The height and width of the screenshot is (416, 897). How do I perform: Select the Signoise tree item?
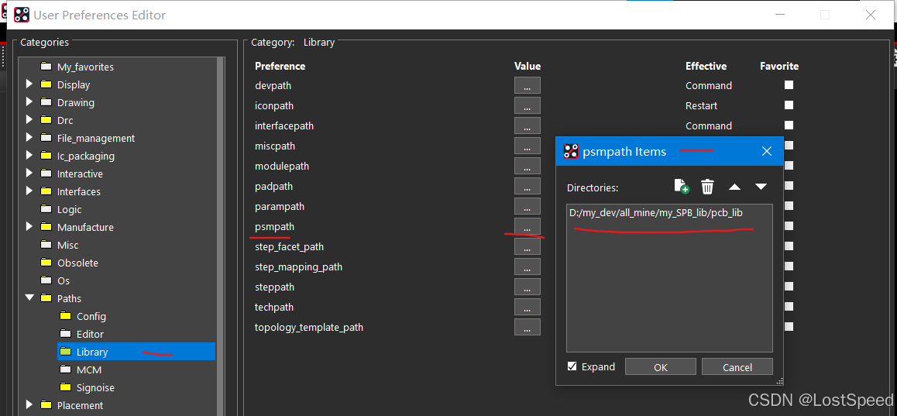95,388
